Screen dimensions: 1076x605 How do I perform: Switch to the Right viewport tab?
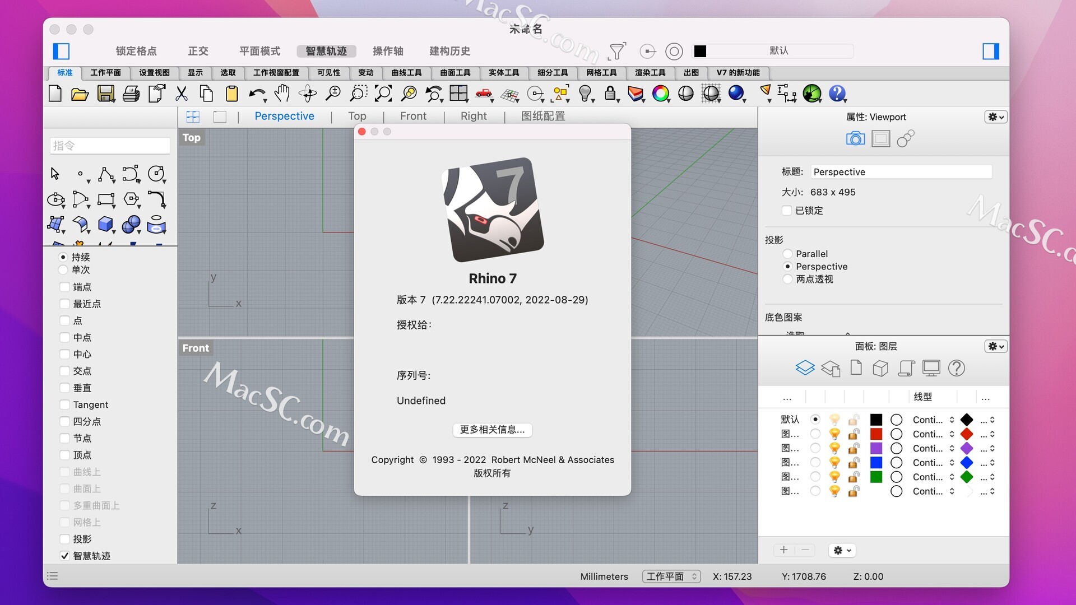(x=474, y=116)
